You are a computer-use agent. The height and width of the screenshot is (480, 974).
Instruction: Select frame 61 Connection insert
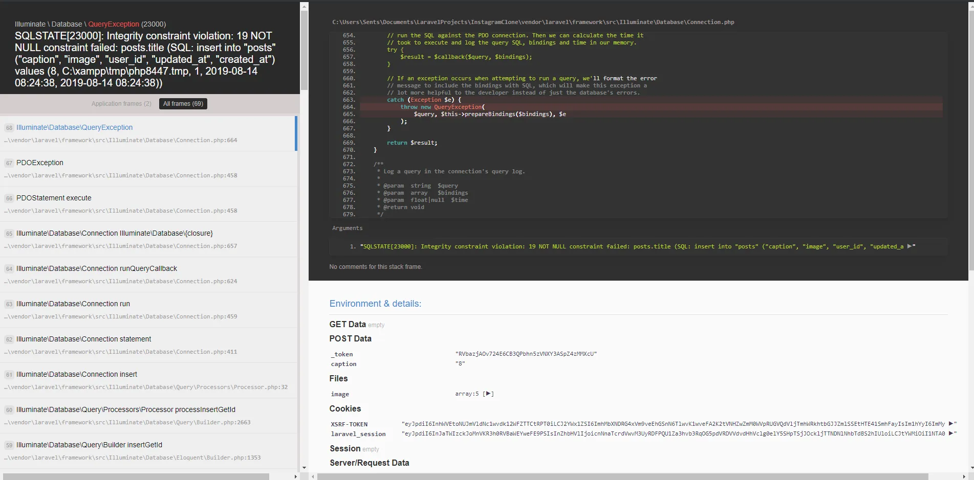point(148,380)
